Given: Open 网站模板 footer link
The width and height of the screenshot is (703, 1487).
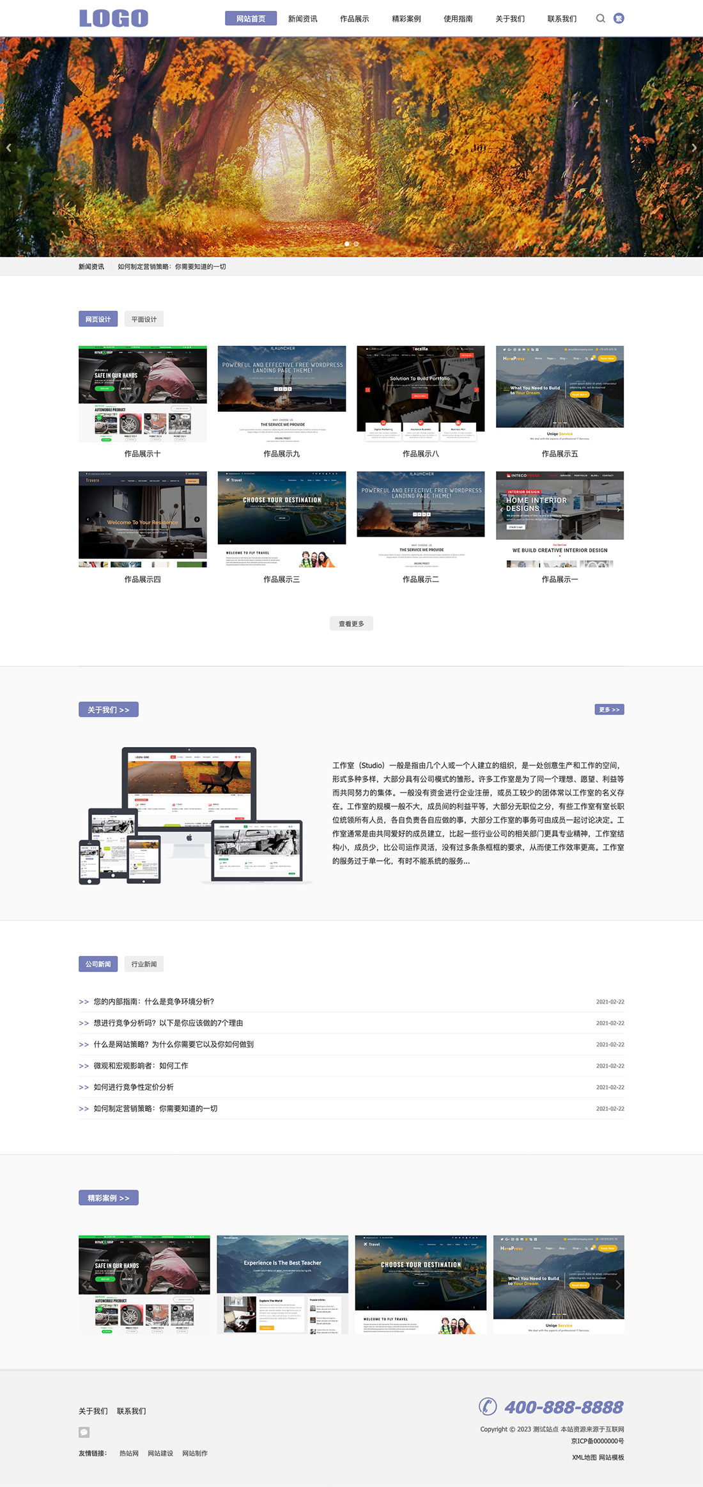Looking at the screenshot, I should click(612, 1457).
